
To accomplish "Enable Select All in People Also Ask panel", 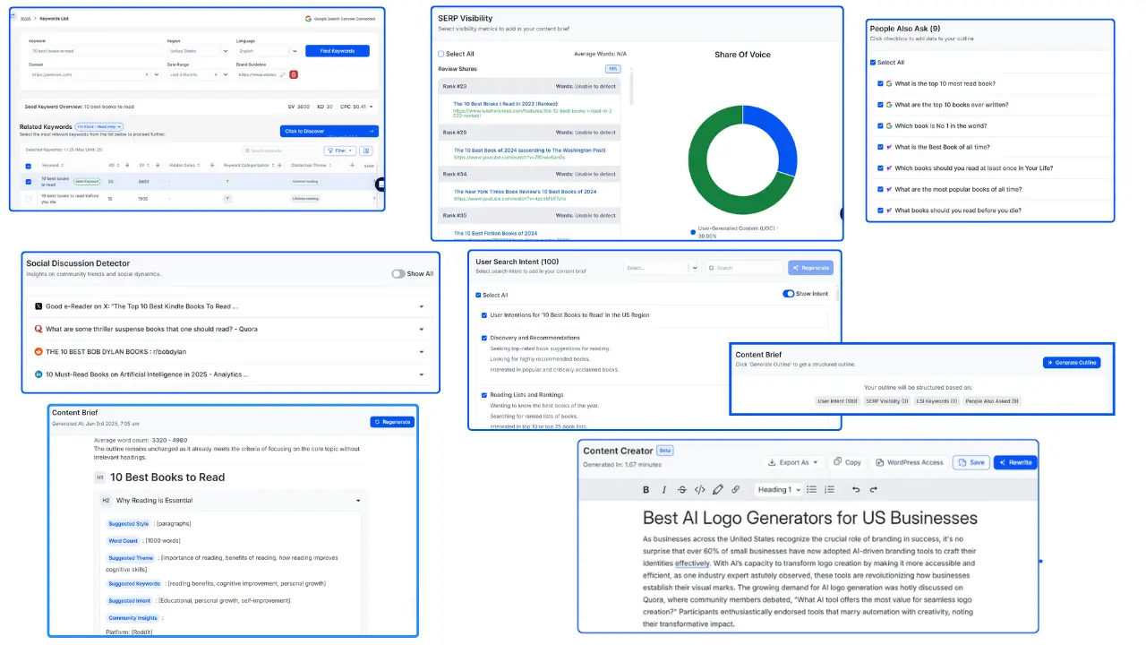I will tap(872, 62).
